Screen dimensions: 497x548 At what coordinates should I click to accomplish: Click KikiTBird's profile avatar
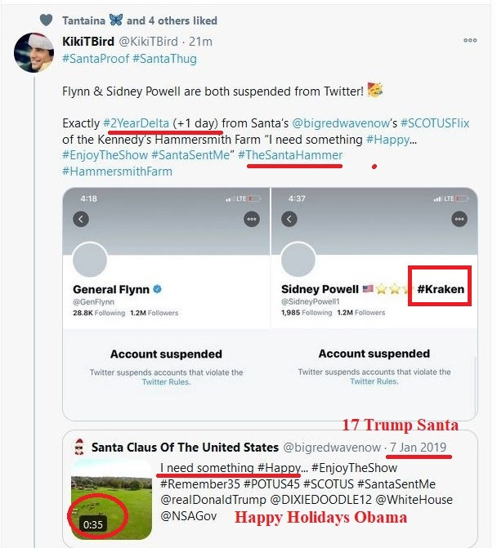35,52
